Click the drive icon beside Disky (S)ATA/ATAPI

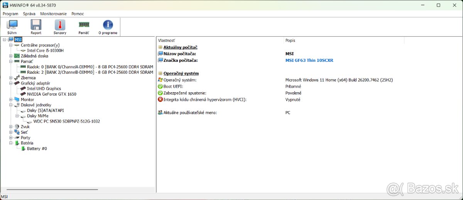tap(23, 110)
